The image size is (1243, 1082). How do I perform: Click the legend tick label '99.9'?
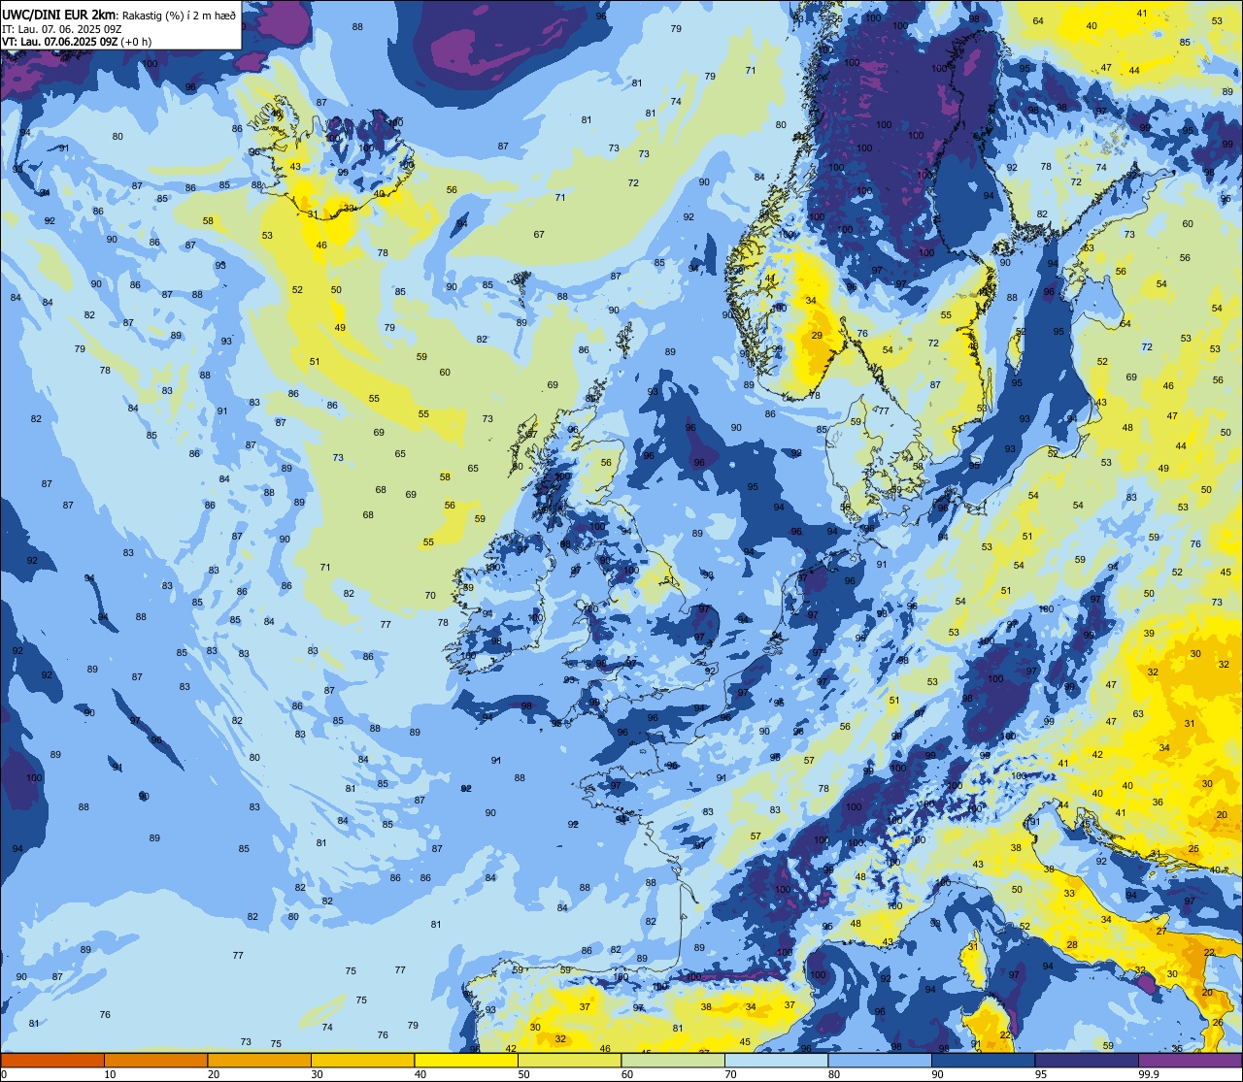click(1148, 1074)
